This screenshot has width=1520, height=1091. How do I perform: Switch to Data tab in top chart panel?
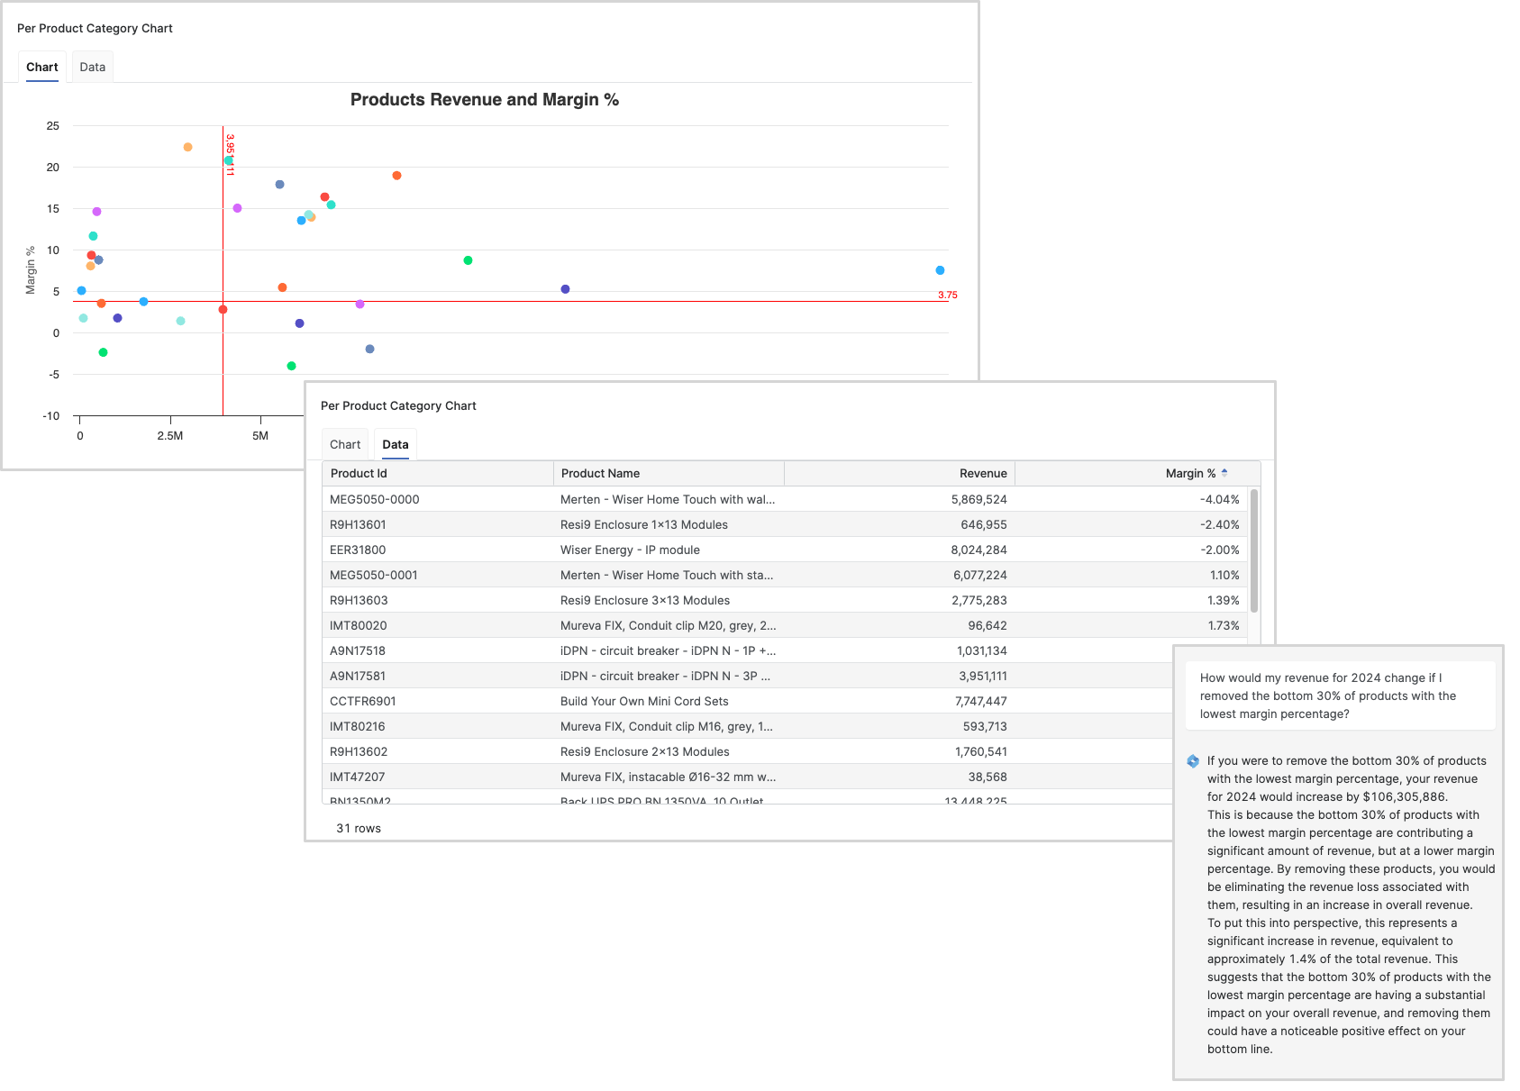pyautogui.click(x=92, y=67)
